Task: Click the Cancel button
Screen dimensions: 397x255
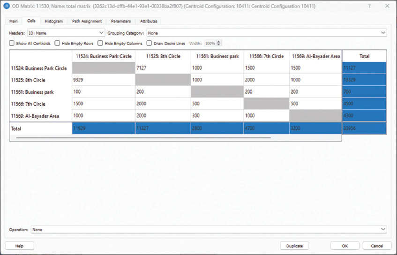Action: 377,246
